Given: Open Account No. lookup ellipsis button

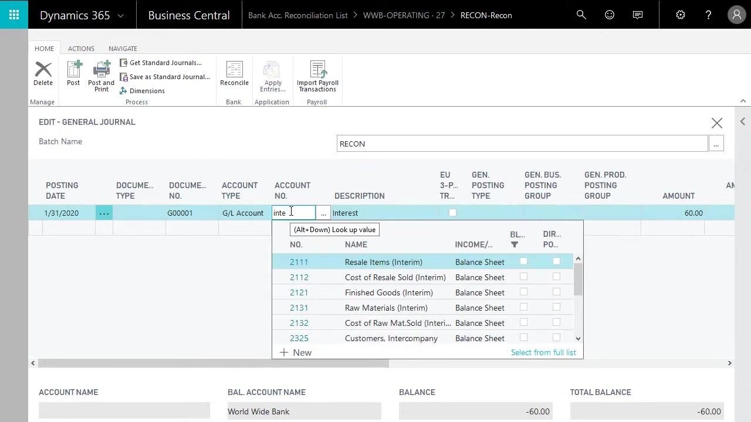Looking at the screenshot, I should point(323,213).
